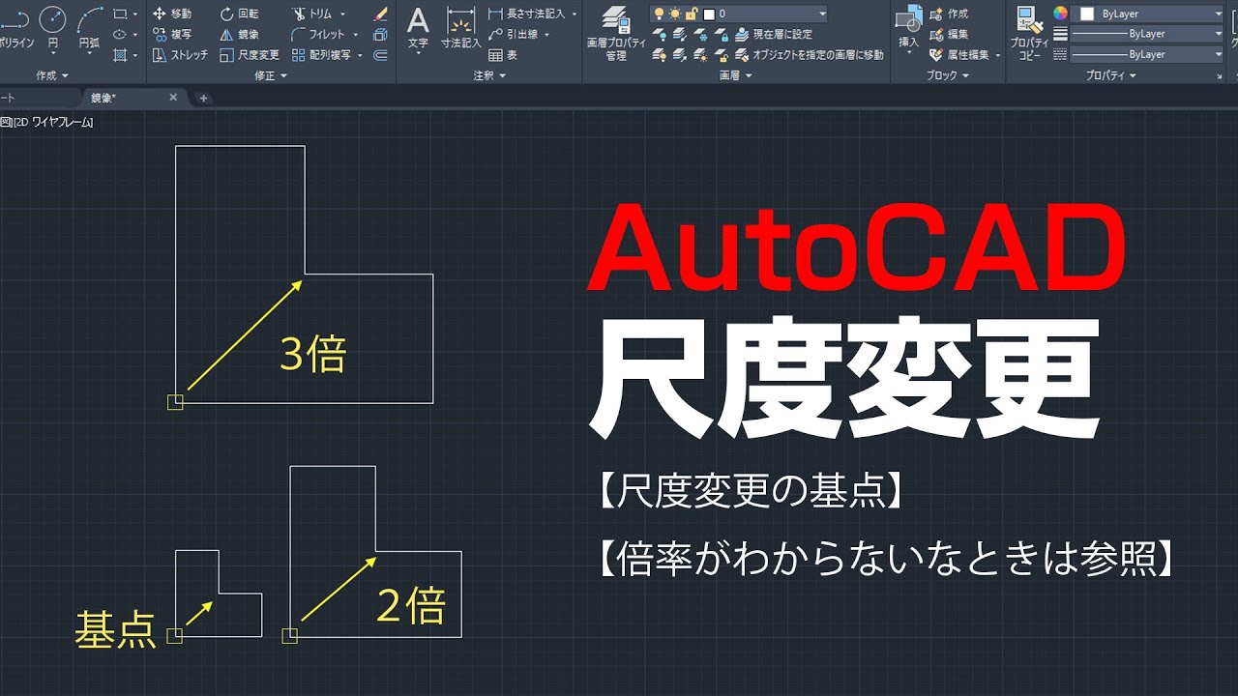Select the Copy (複写) tool
This screenshot has width=1238, height=696.
172,34
